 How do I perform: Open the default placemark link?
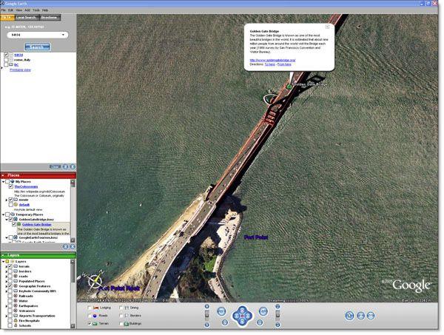(x=24, y=205)
